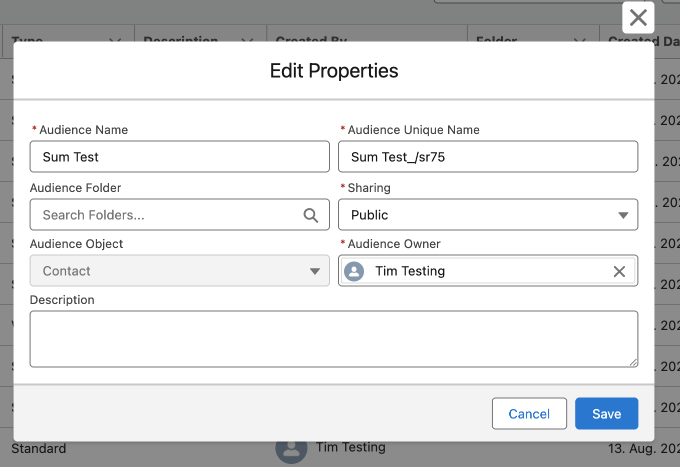Click the Audience Name input field
The width and height of the screenshot is (680, 467).
(x=180, y=156)
